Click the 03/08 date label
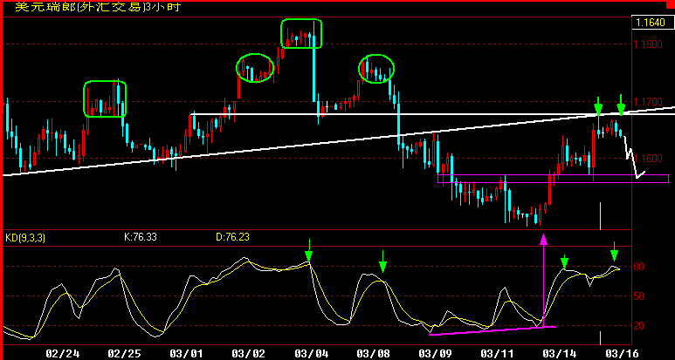The height and width of the screenshot is (360, 675). pyautogui.click(x=373, y=353)
